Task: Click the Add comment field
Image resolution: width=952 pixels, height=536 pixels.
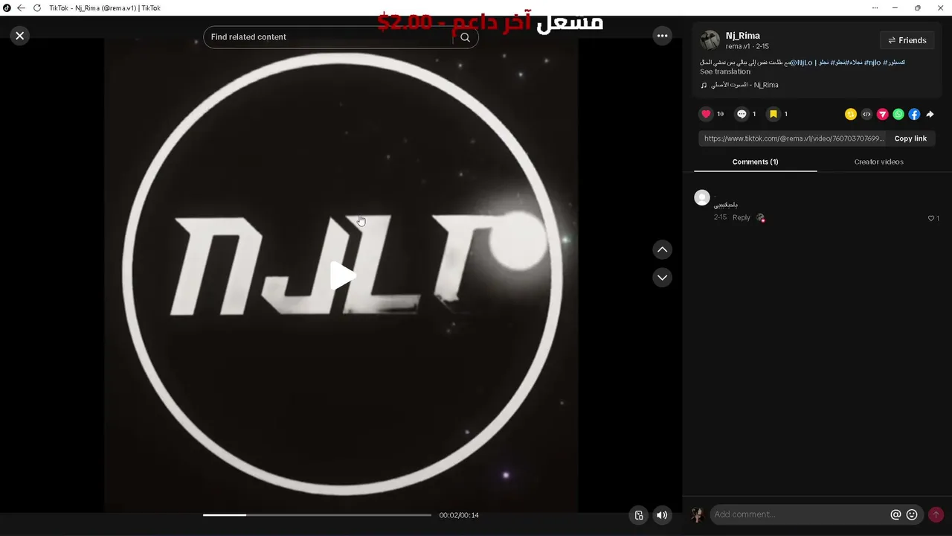Action: click(800, 514)
